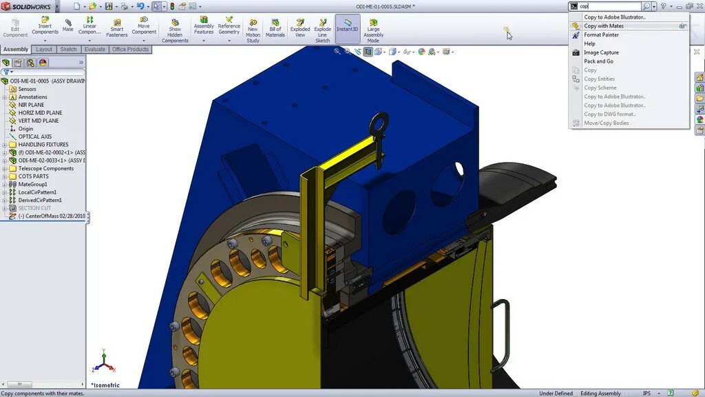The height and width of the screenshot is (397, 705).
Task: Choose Image Capture from results
Action: [629, 52]
